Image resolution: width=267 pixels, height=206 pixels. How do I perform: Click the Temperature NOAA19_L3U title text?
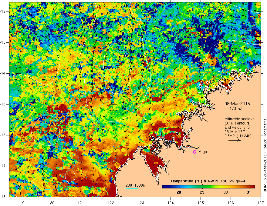point(208,181)
